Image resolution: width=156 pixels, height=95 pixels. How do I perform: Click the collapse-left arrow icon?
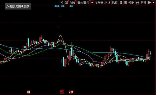149,3
